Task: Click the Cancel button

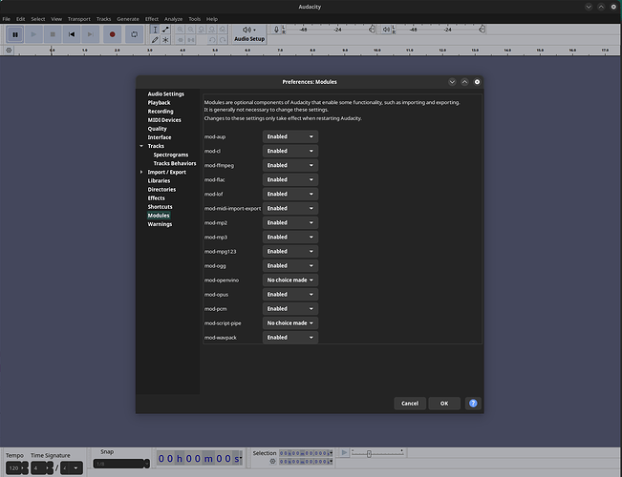Action: (x=410, y=404)
